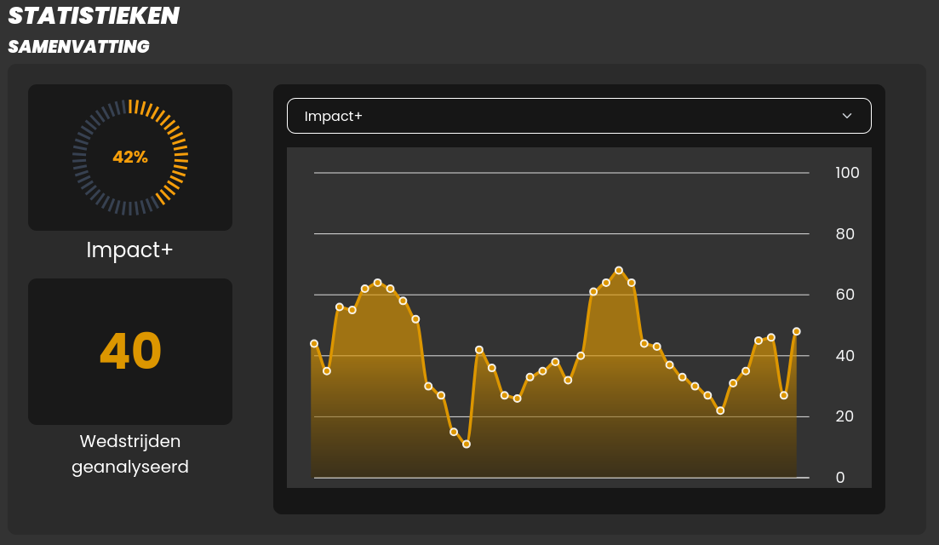Click the STATISTIEKEN heading
939x545 pixels.
pyautogui.click(x=94, y=15)
